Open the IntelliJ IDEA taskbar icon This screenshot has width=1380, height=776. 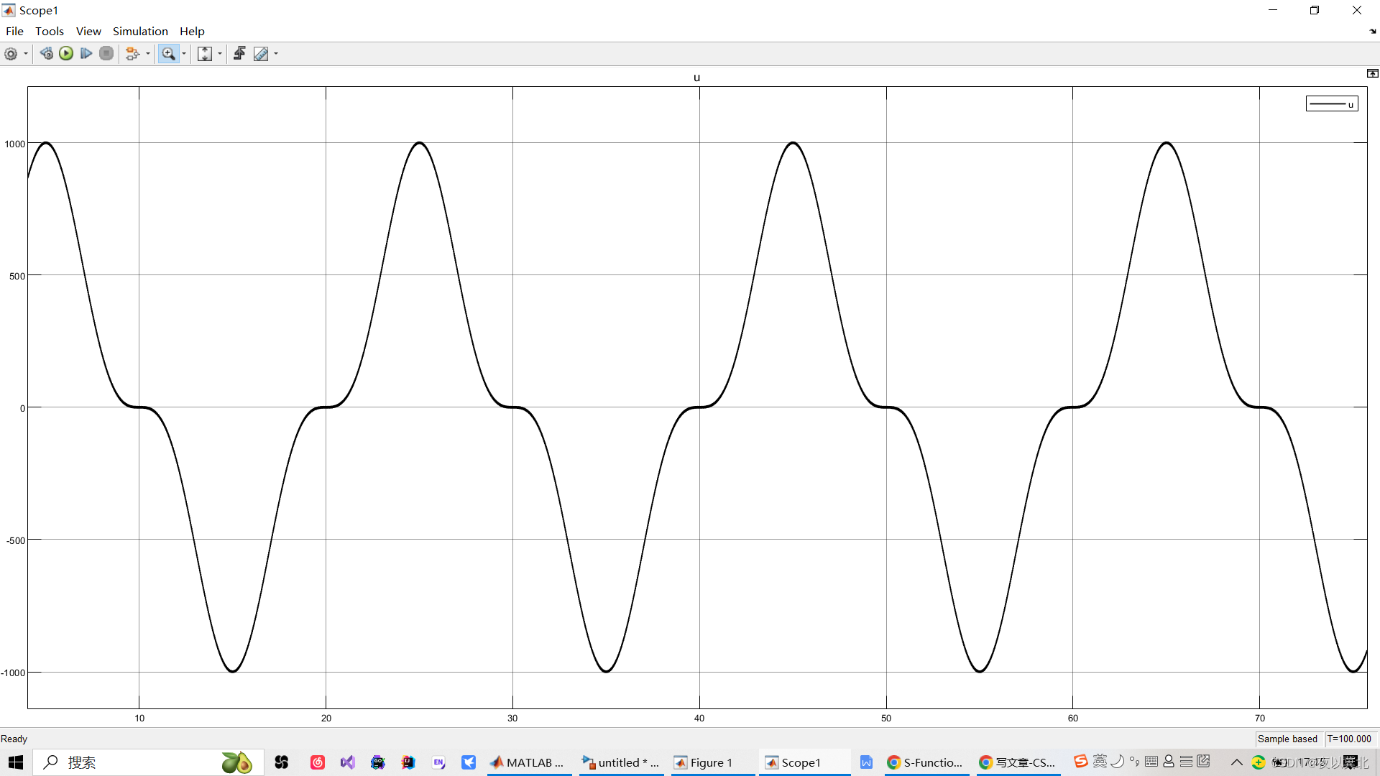pyautogui.click(x=408, y=762)
